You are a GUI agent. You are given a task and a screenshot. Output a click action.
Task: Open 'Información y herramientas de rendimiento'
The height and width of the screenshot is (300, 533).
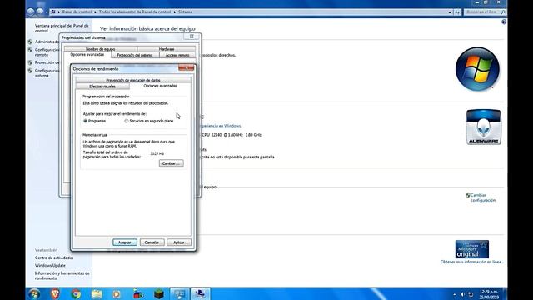click(62, 276)
